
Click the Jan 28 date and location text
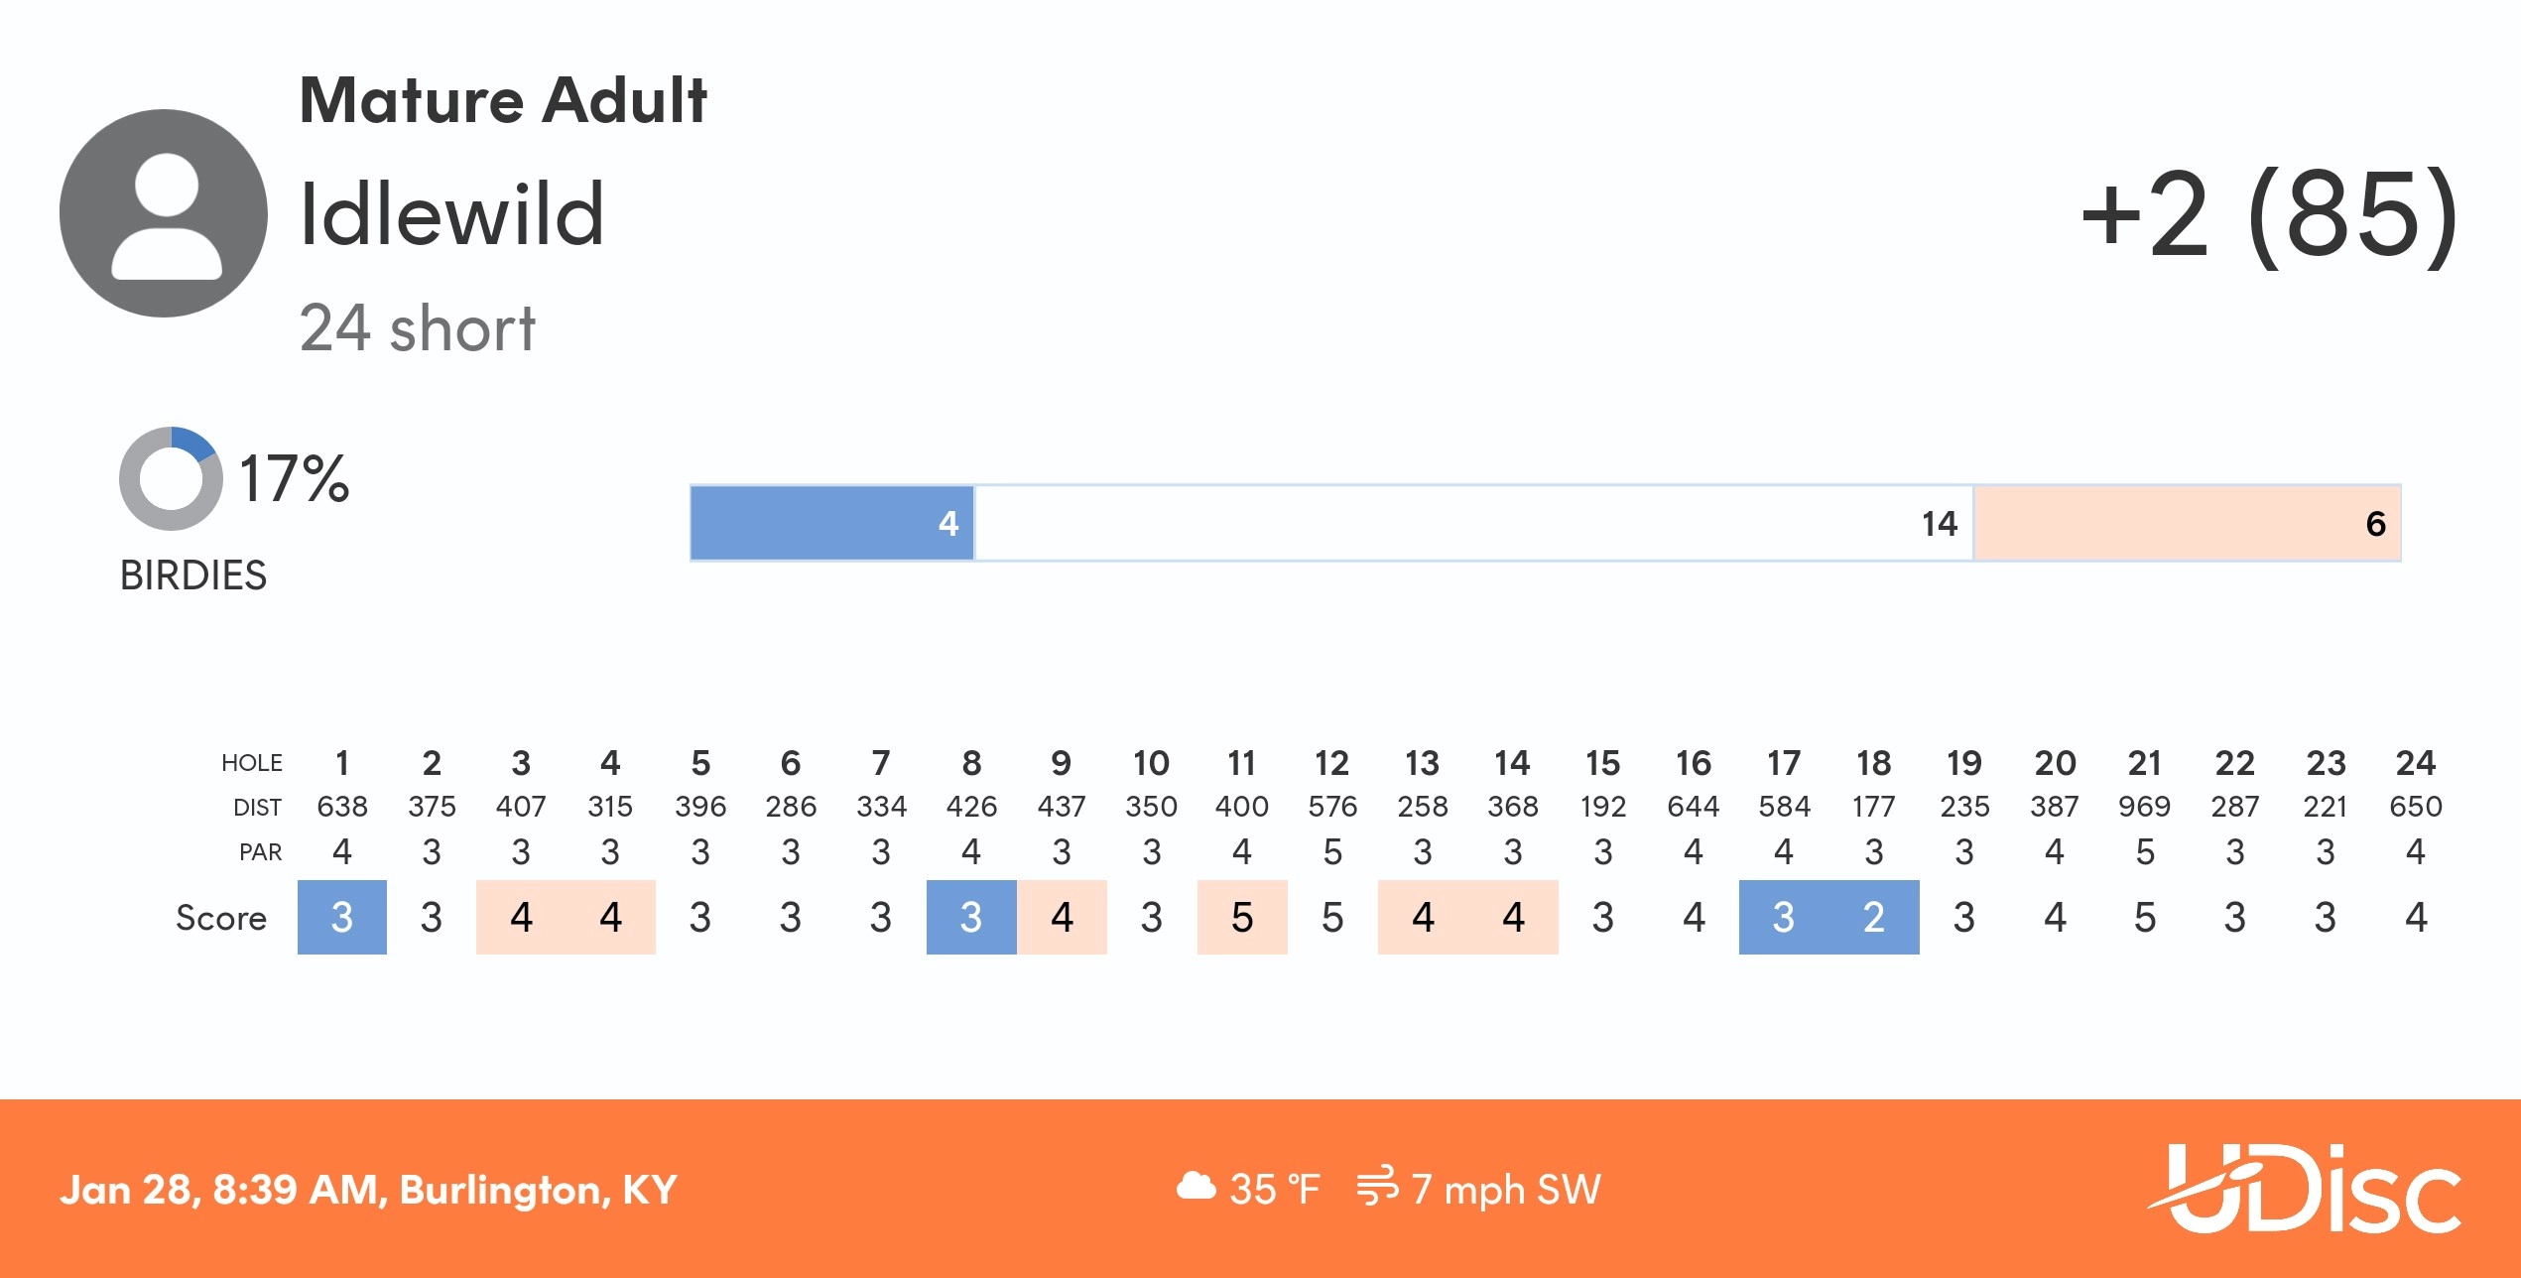(x=368, y=1189)
